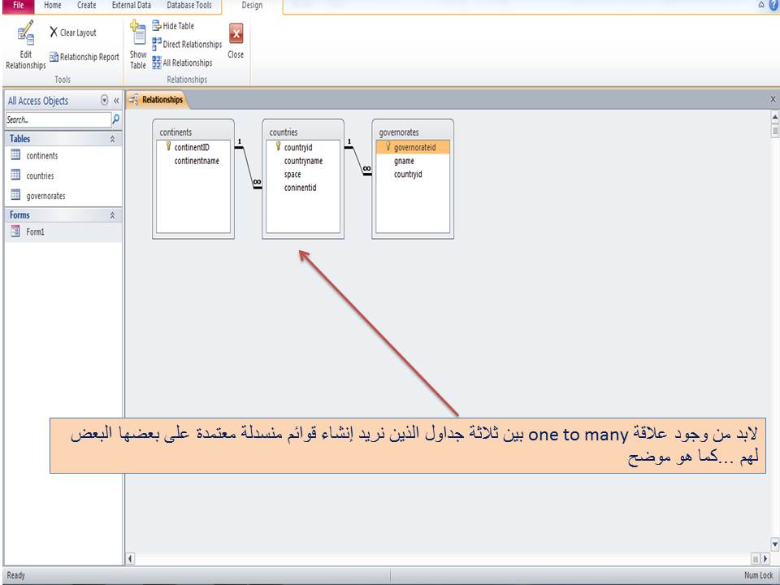Open Form1 from the Forms list
Viewport: 780px width, 585px height.
coord(33,232)
